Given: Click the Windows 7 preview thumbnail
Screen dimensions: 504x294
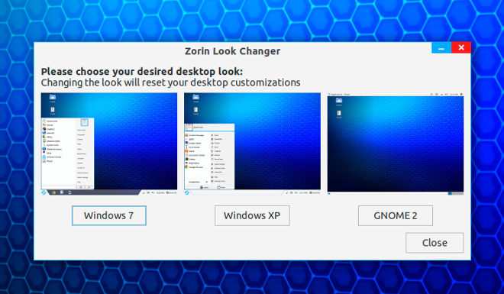Looking at the screenshot, I should click(109, 144).
